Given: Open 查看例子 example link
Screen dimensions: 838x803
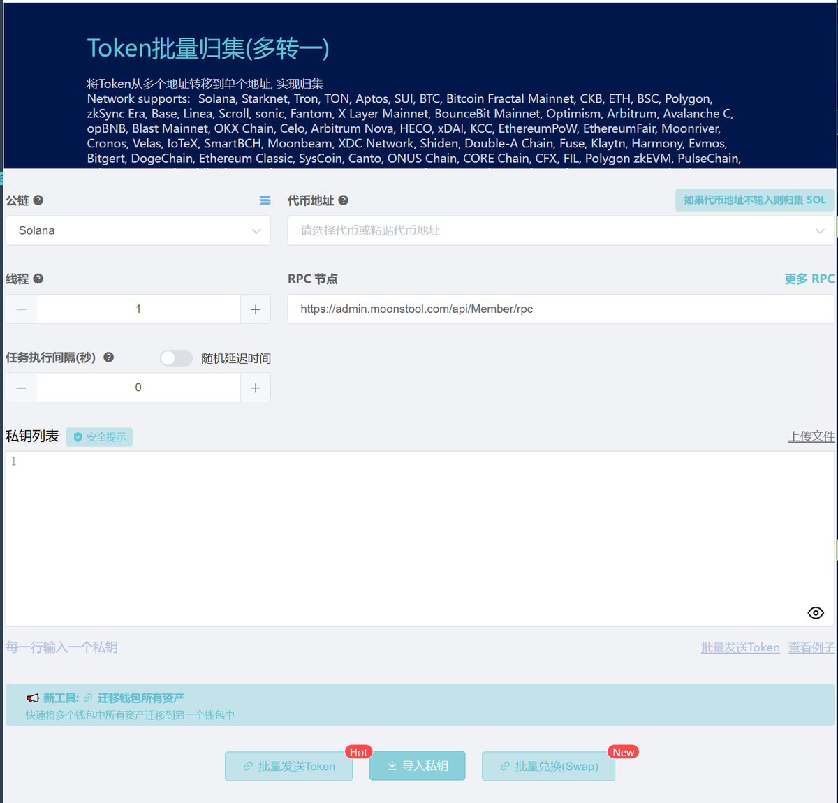Looking at the screenshot, I should point(811,648).
